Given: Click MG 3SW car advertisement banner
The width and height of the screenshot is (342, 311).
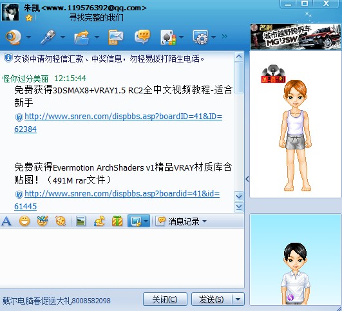Looking at the screenshot, I should 296,37.
